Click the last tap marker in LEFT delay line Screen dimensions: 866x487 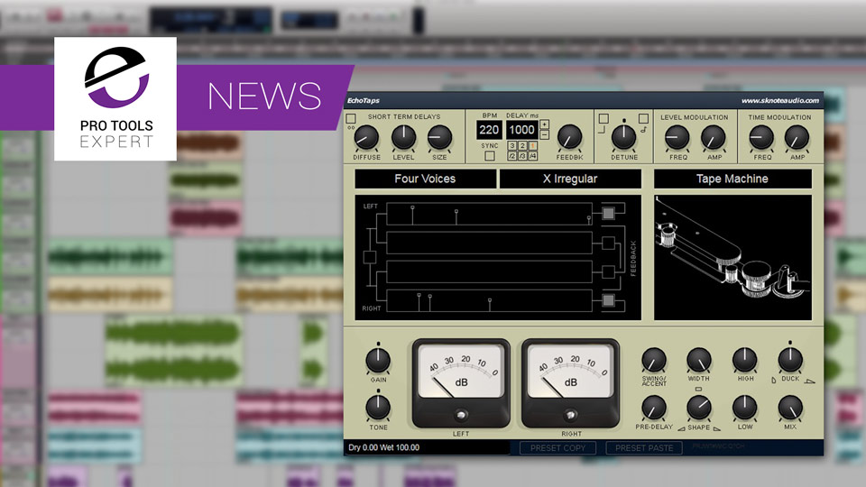coord(589,220)
